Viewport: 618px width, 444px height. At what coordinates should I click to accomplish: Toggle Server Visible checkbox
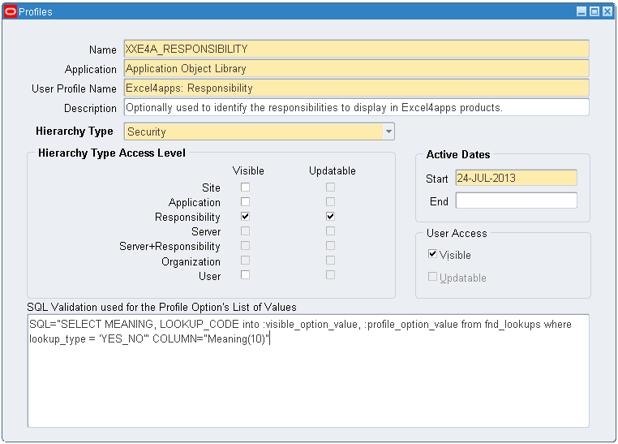pyautogui.click(x=245, y=231)
